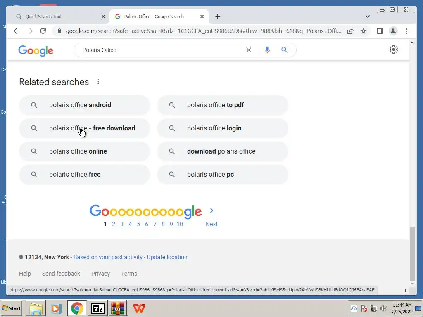Share this page via the share icon
The height and width of the screenshot is (317, 423).
350,31
